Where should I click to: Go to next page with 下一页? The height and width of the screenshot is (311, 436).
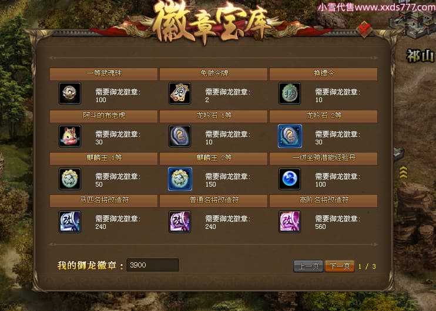point(340,266)
